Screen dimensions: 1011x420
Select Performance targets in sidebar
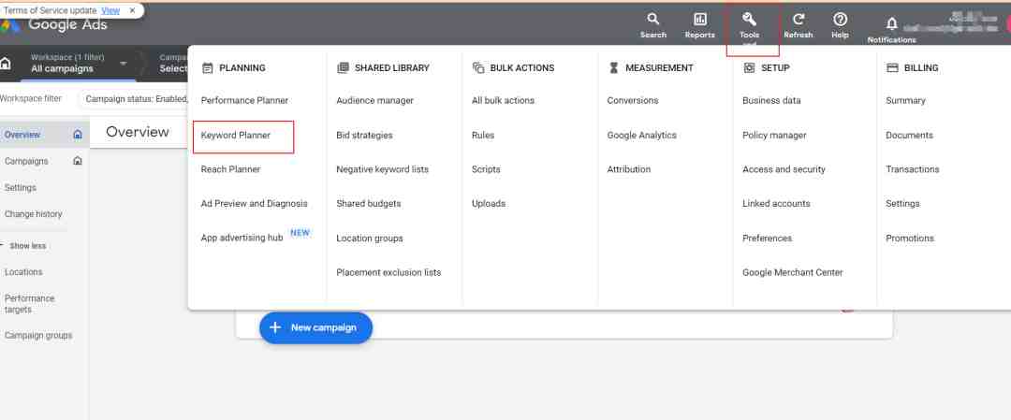29,303
